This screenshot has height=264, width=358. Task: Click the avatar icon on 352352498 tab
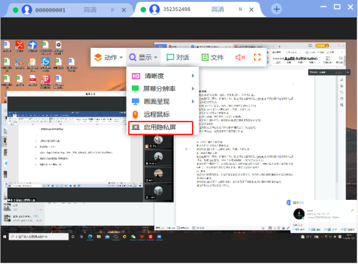click(154, 9)
